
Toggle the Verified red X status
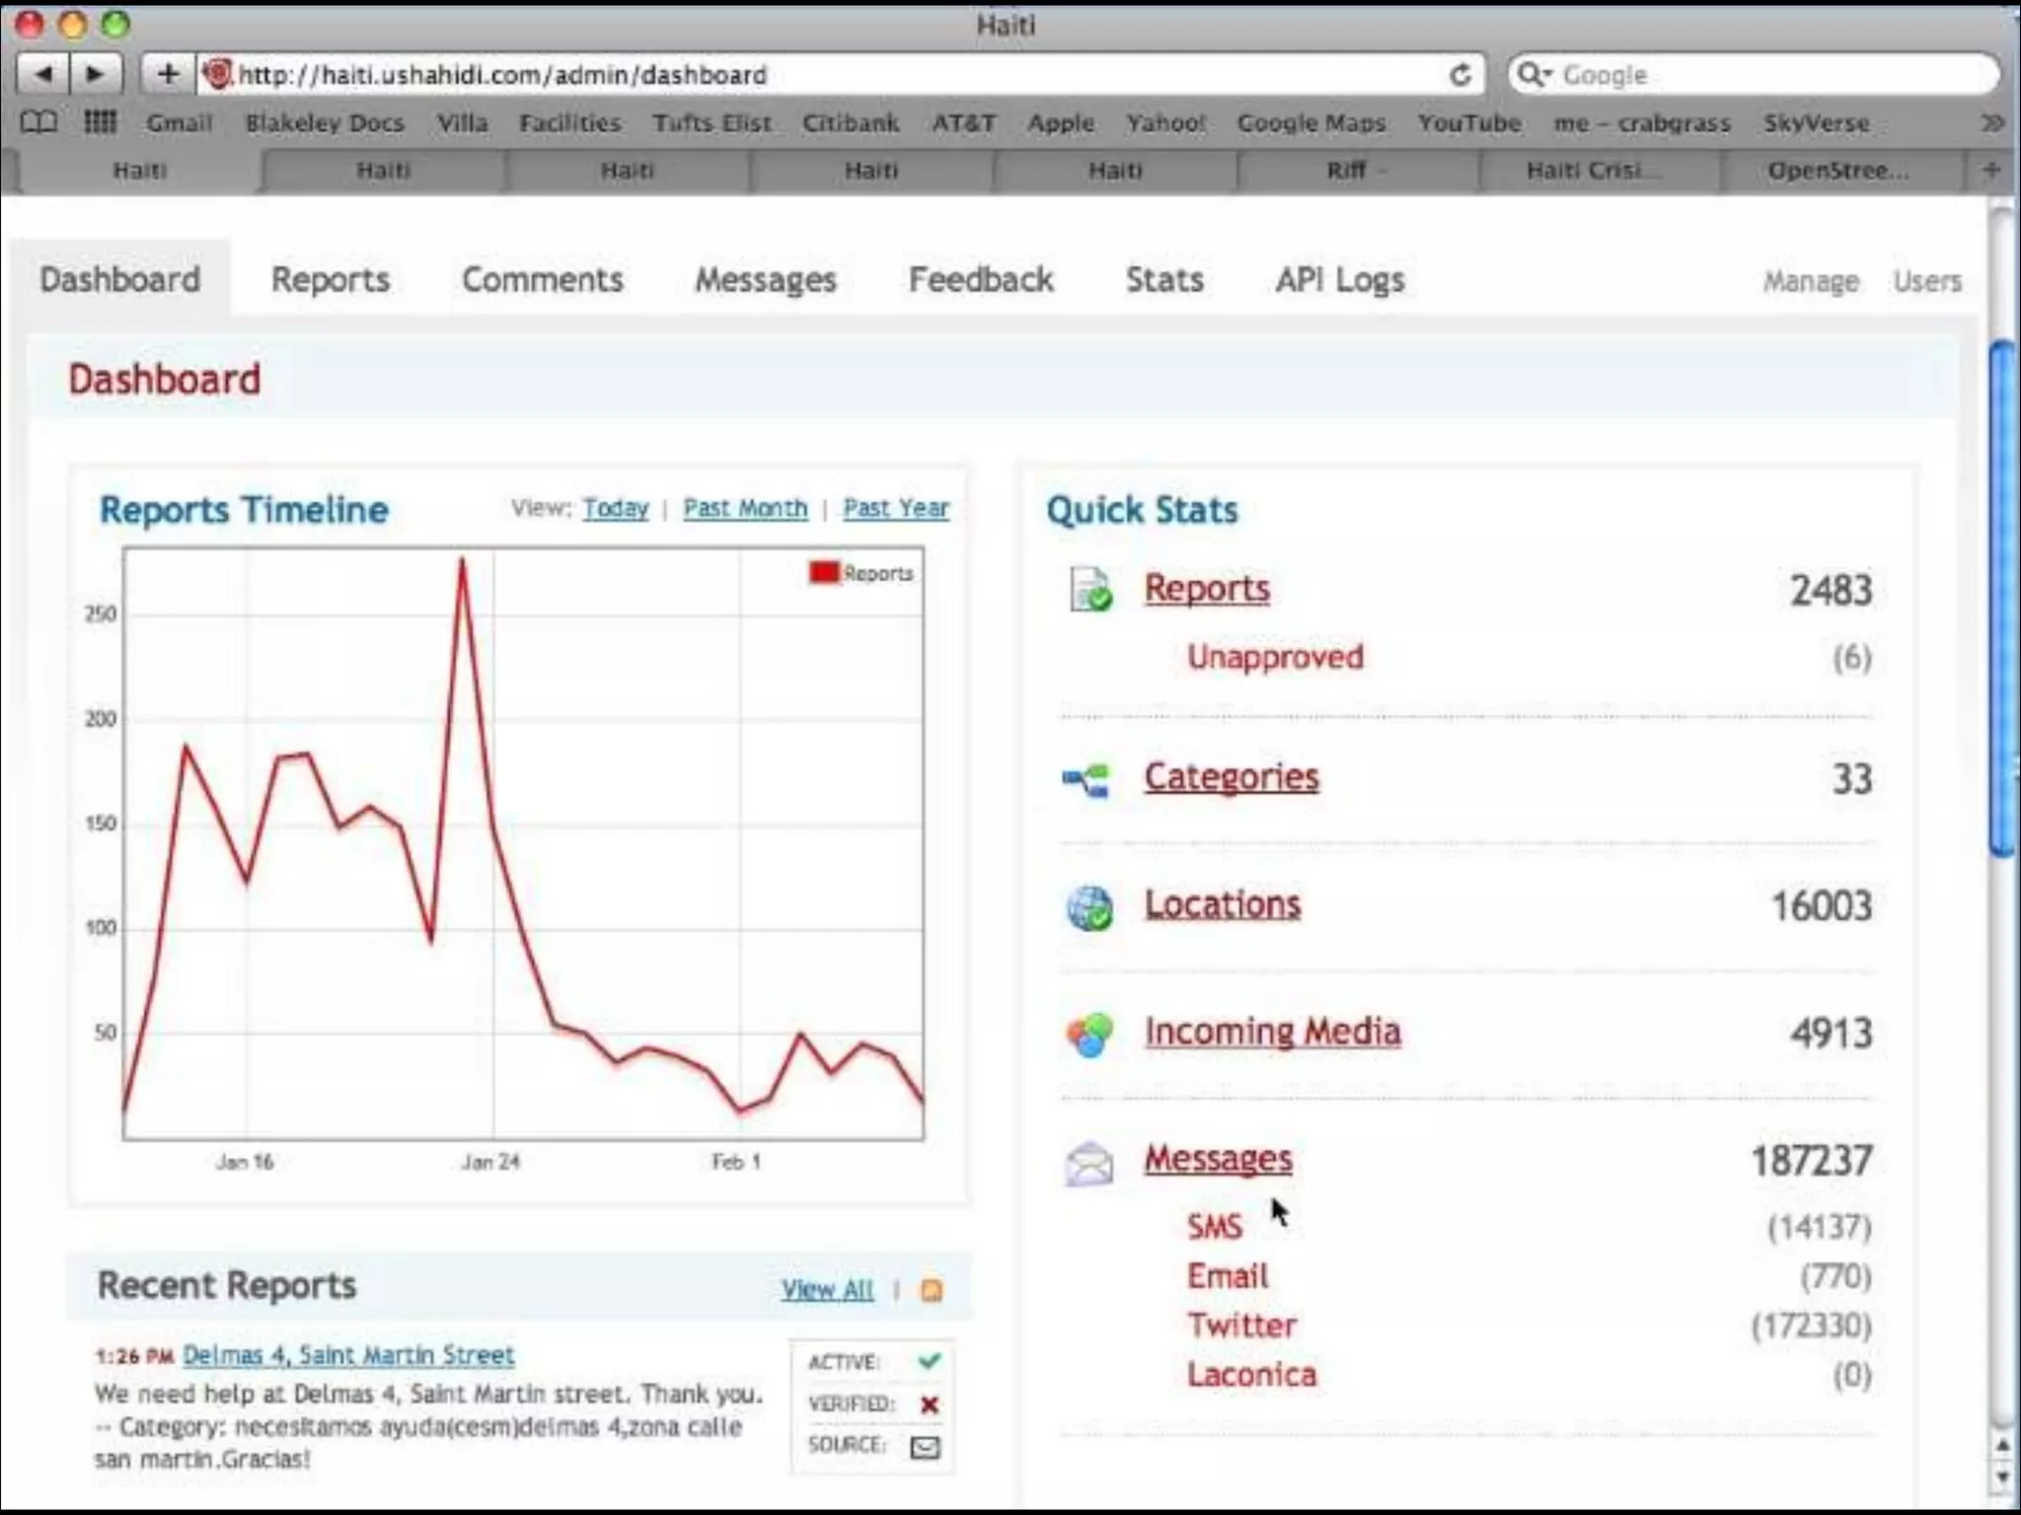pyautogui.click(x=929, y=1405)
